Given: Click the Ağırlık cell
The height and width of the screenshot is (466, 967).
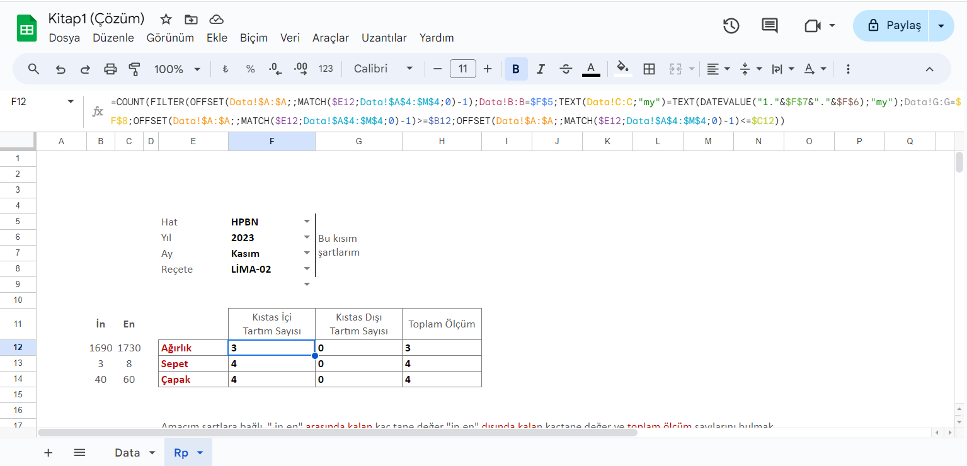Looking at the screenshot, I should coord(193,348).
